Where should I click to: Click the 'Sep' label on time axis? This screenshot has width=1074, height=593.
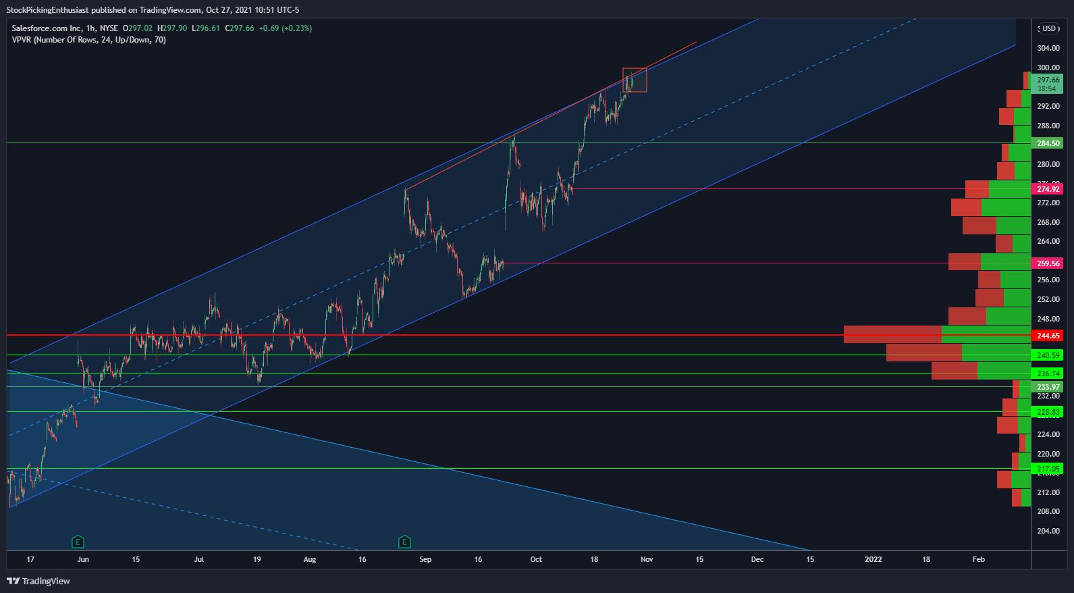click(x=425, y=559)
